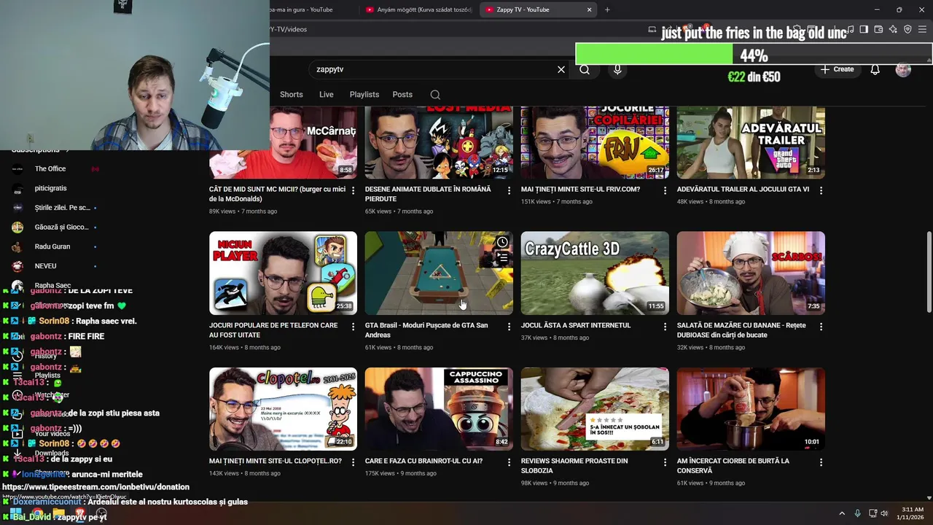Open the NEVEU subscription channel
The image size is (933, 525).
coord(45,266)
